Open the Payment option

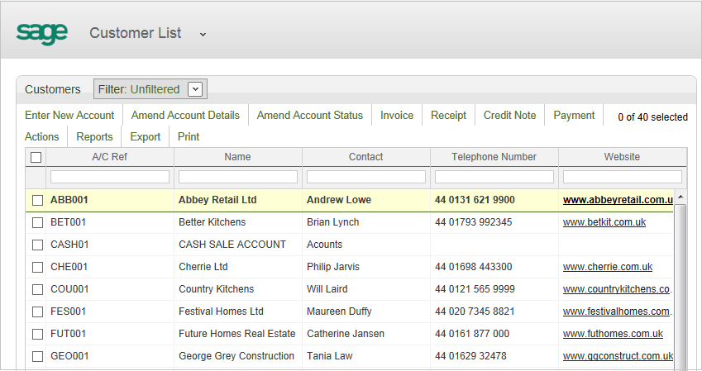point(574,116)
